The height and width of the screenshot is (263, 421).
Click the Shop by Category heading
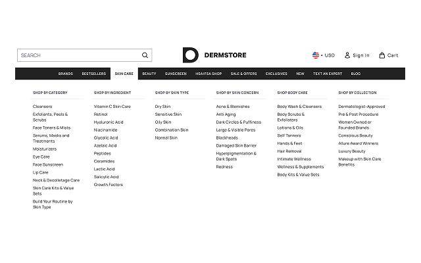[50, 93]
